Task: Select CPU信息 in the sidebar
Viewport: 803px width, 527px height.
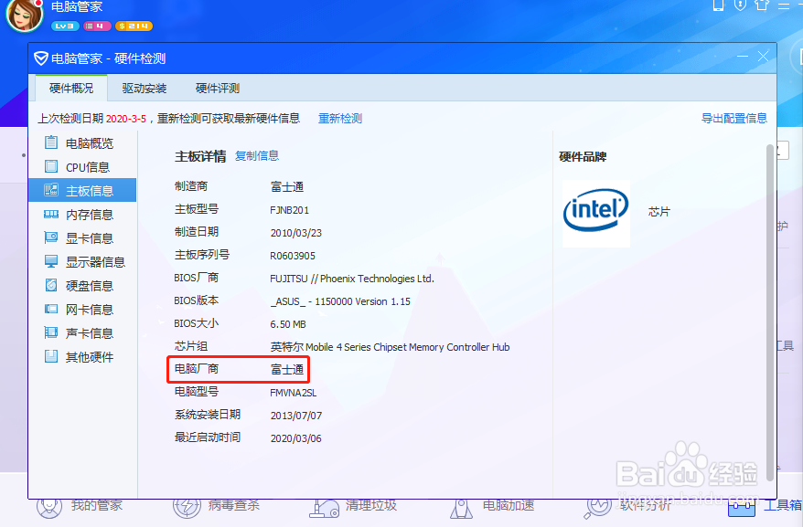Action: (82, 167)
